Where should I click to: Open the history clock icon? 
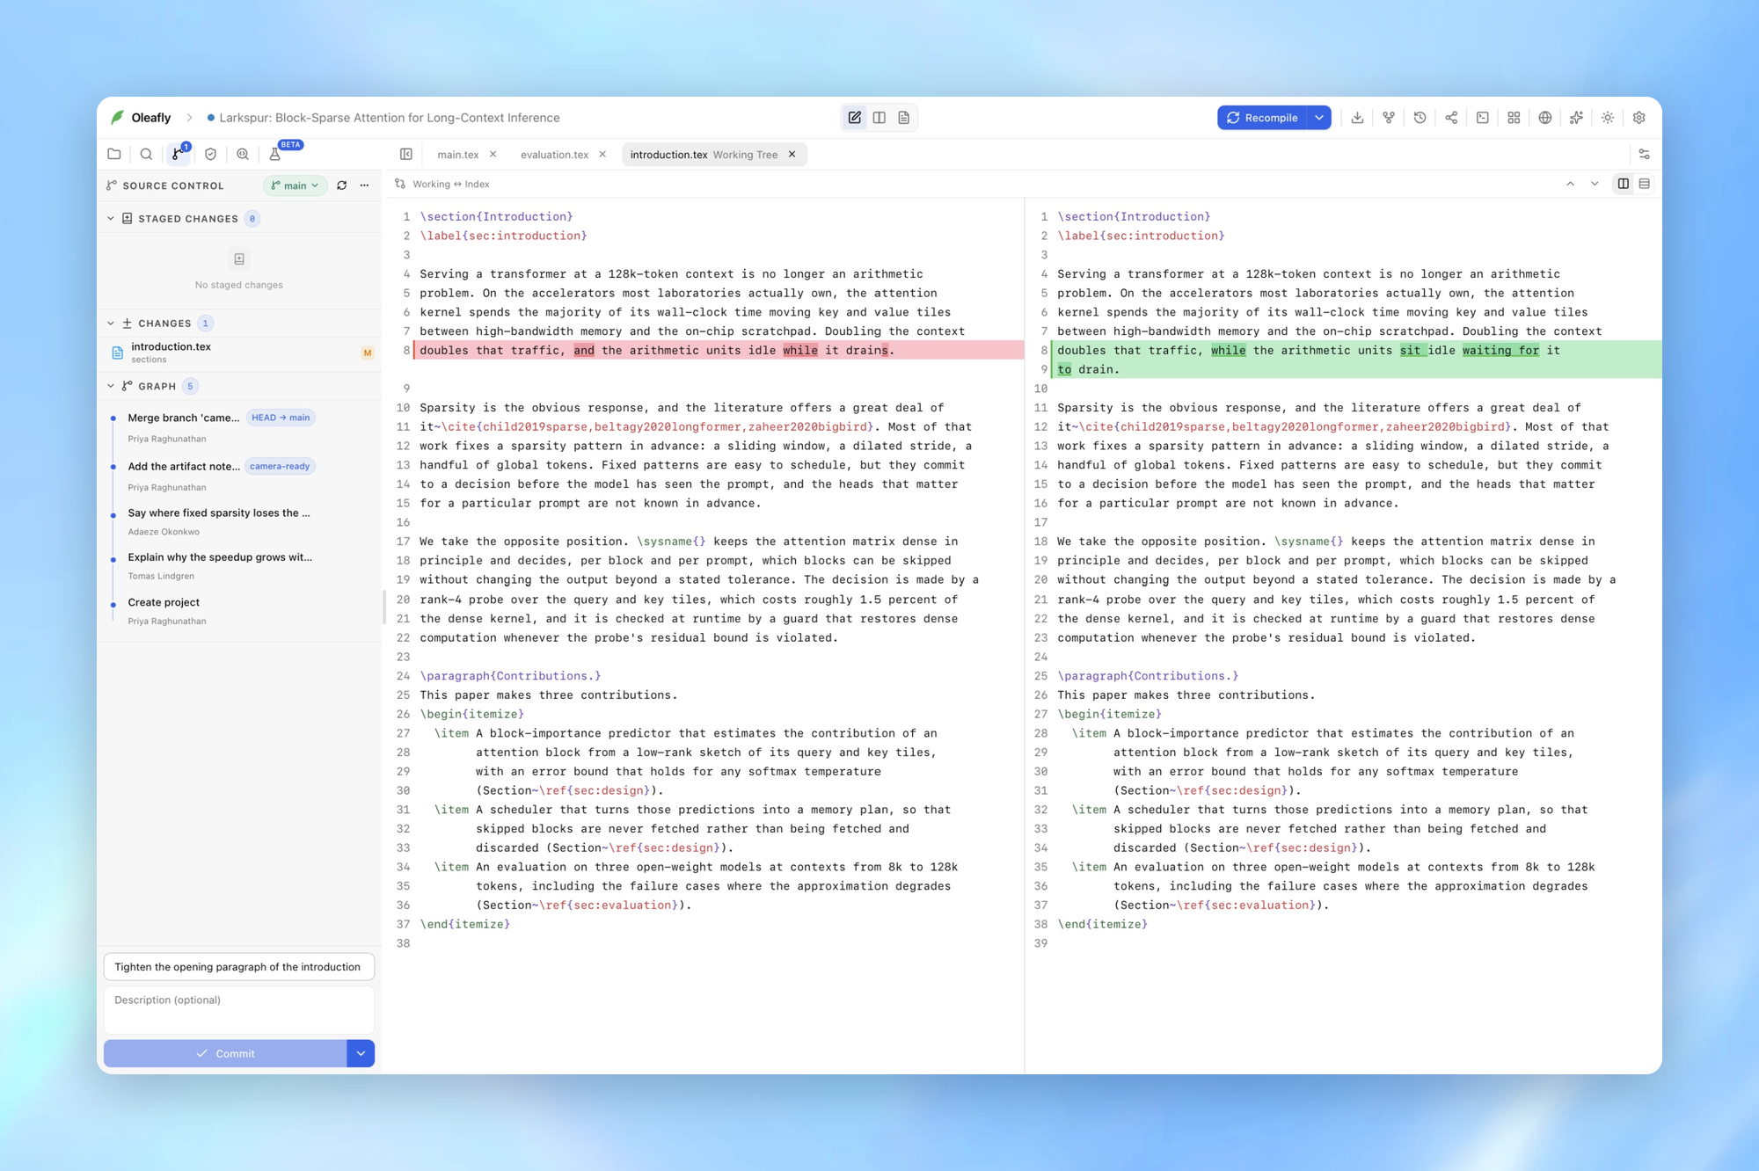tap(1420, 118)
